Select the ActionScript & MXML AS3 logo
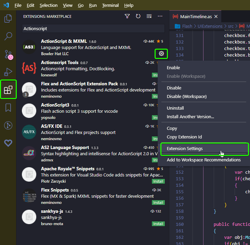250x245 pixels. (29, 47)
